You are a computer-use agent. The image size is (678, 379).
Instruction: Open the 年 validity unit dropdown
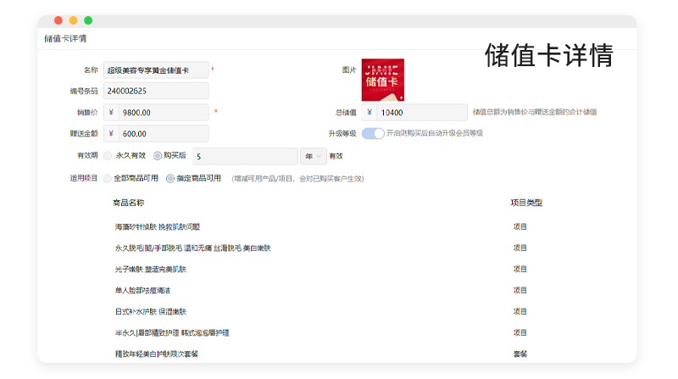[312, 156]
